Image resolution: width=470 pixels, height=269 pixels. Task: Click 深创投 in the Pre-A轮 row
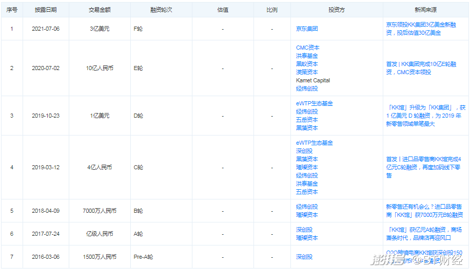pyautogui.click(x=304, y=257)
